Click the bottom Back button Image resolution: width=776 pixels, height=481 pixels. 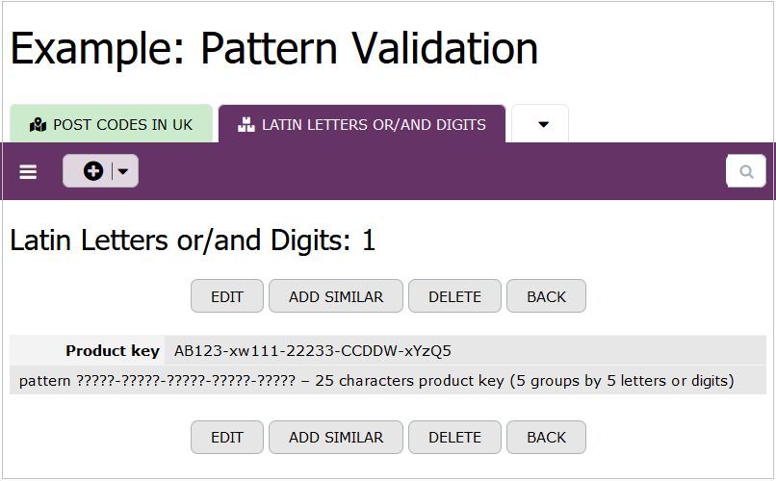pyautogui.click(x=546, y=437)
